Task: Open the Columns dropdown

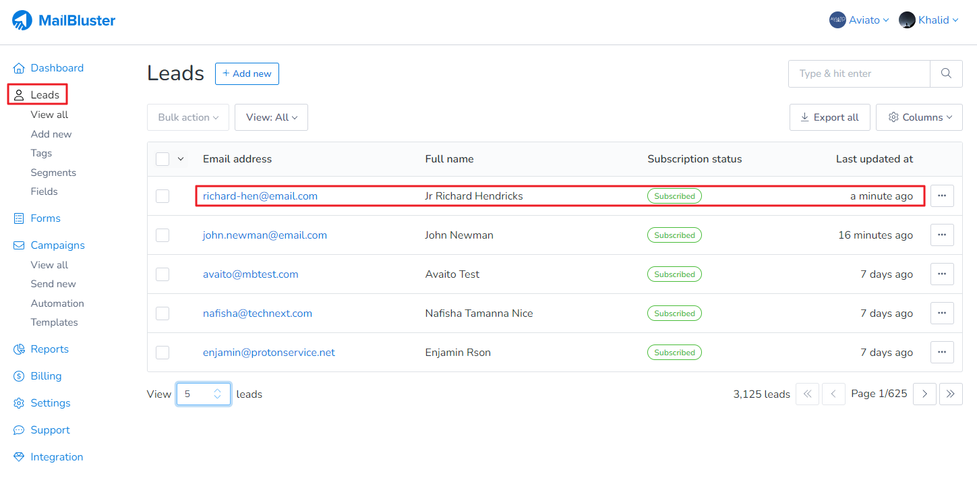Action: (x=918, y=117)
